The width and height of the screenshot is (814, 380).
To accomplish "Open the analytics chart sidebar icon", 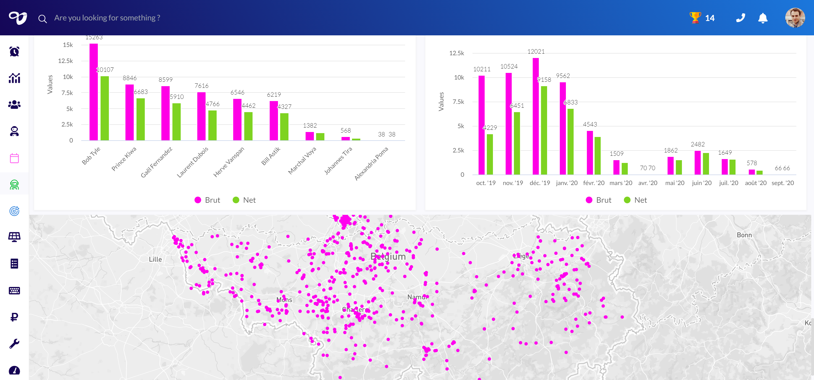I will point(14,78).
